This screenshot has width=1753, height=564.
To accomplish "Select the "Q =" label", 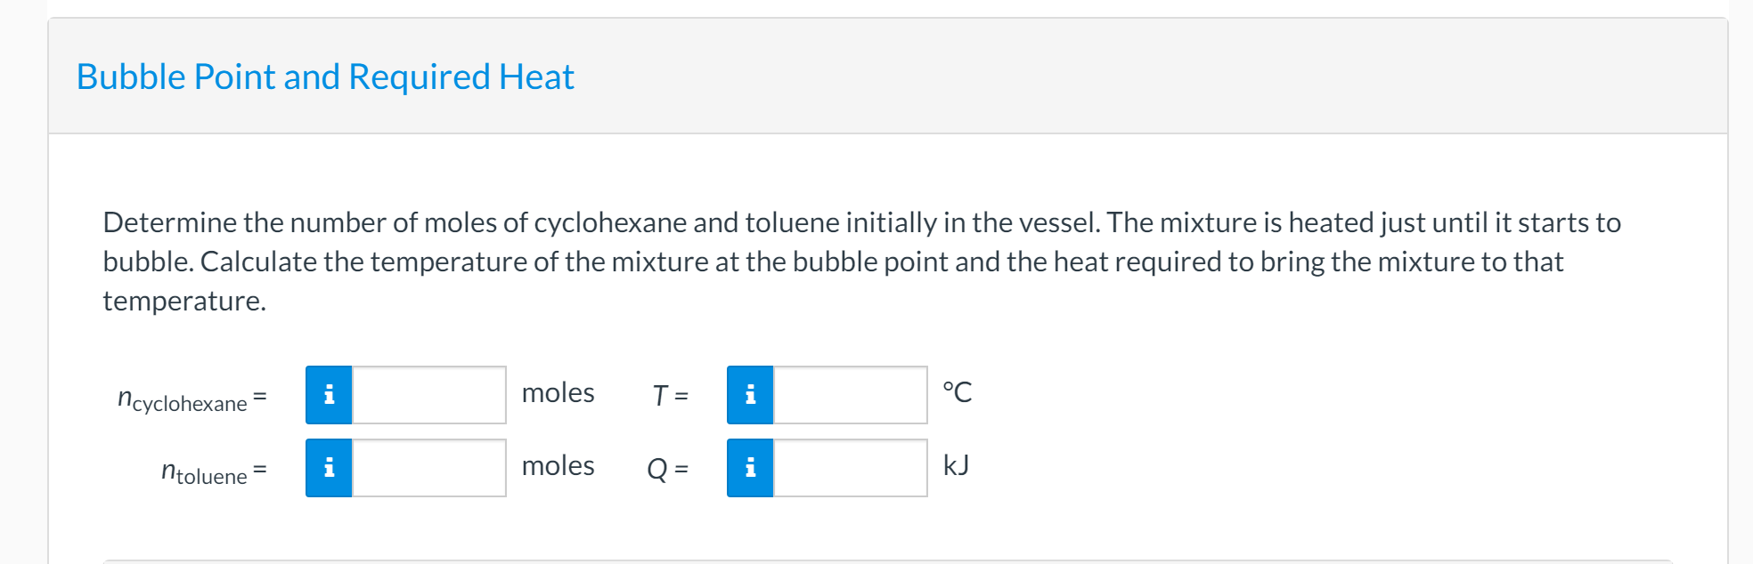I will point(667,468).
